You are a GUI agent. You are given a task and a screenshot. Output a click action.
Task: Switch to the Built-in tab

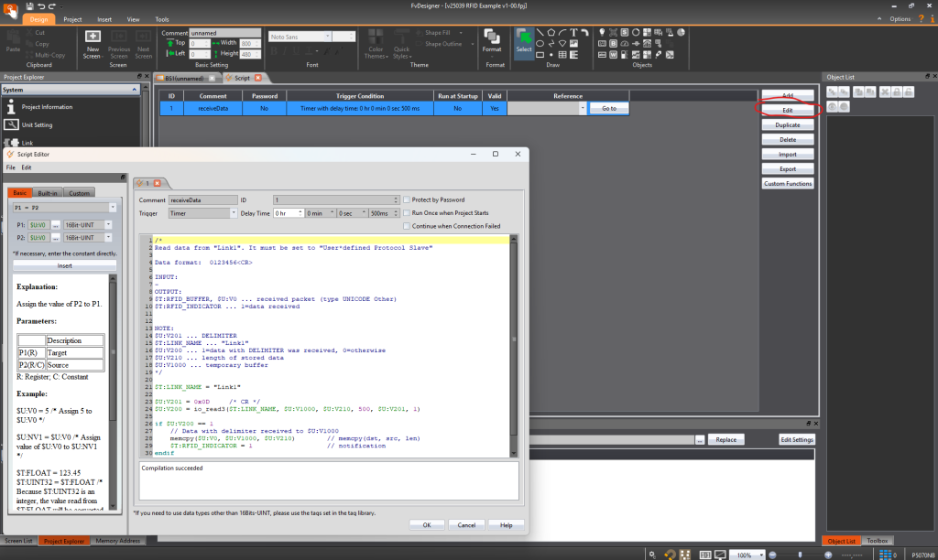tap(48, 193)
